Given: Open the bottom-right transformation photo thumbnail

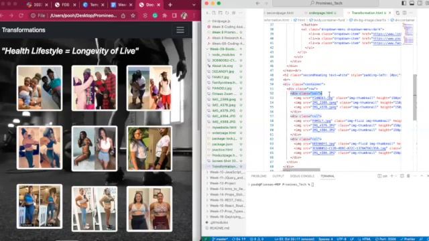Looking at the screenshot, I should pos(149,209).
